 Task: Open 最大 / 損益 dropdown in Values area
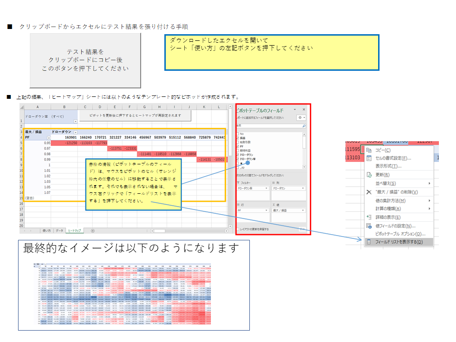(x=303, y=210)
